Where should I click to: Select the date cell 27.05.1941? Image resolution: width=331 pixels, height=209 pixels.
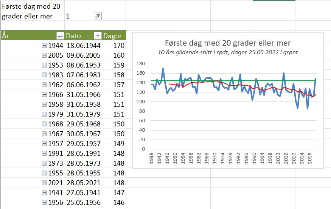point(83,192)
